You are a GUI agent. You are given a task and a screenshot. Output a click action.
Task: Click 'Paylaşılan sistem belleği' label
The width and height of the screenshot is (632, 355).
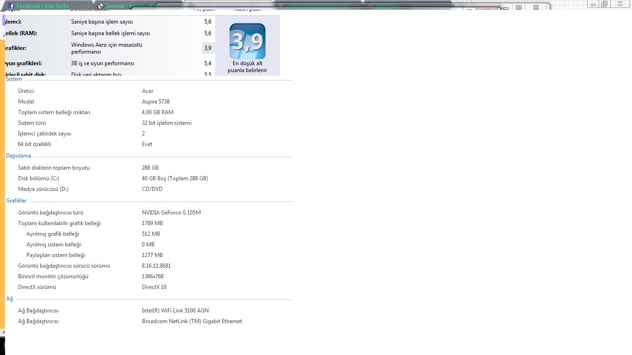tap(56, 255)
